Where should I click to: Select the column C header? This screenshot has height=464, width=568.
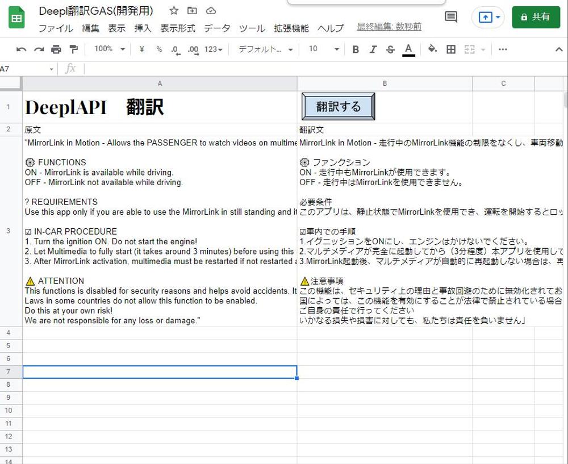[503, 83]
